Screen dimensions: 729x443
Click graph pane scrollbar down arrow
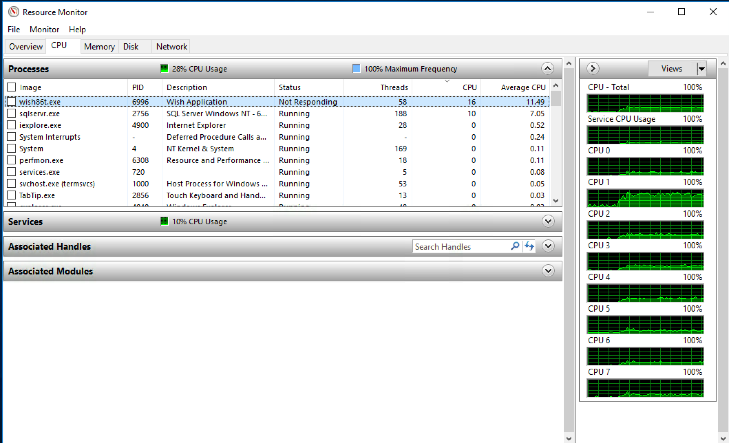click(x=723, y=439)
